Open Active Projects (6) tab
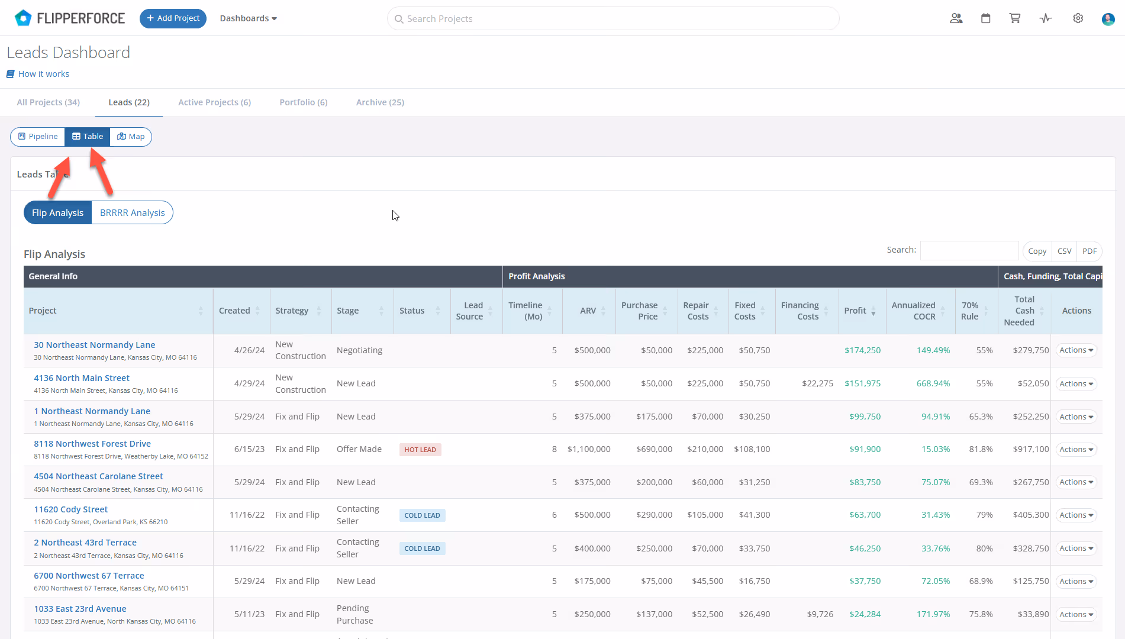This screenshot has width=1125, height=639. point(215,102)
